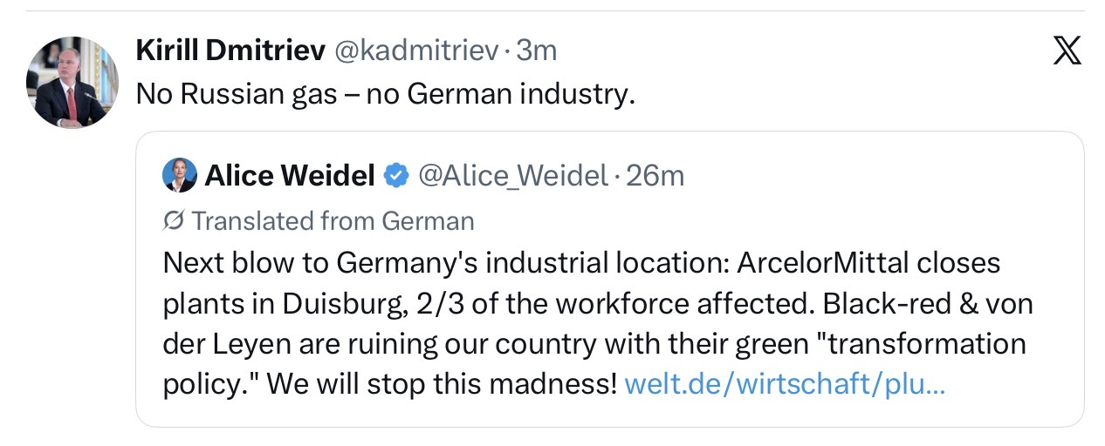Open Kirill Dmitriev's profile picture
This screenshot has height=446, width=1105.
click(x=72, y=83)
